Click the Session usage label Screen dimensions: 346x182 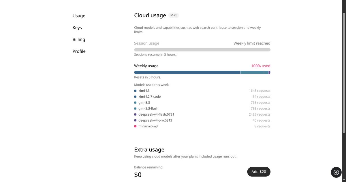pyautogui.click(x=146, y=43)
